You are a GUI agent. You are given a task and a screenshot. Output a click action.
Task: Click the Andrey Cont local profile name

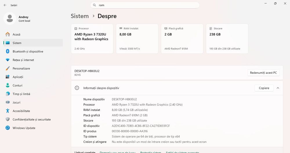pos(24,19)
